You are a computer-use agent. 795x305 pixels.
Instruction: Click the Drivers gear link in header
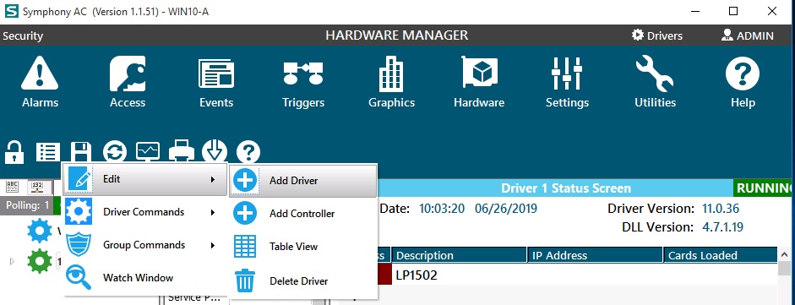(x=657, y=35)
